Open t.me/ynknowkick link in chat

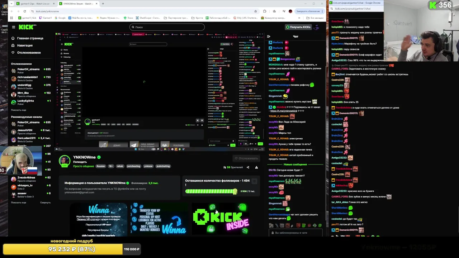[x=284, y=111]
